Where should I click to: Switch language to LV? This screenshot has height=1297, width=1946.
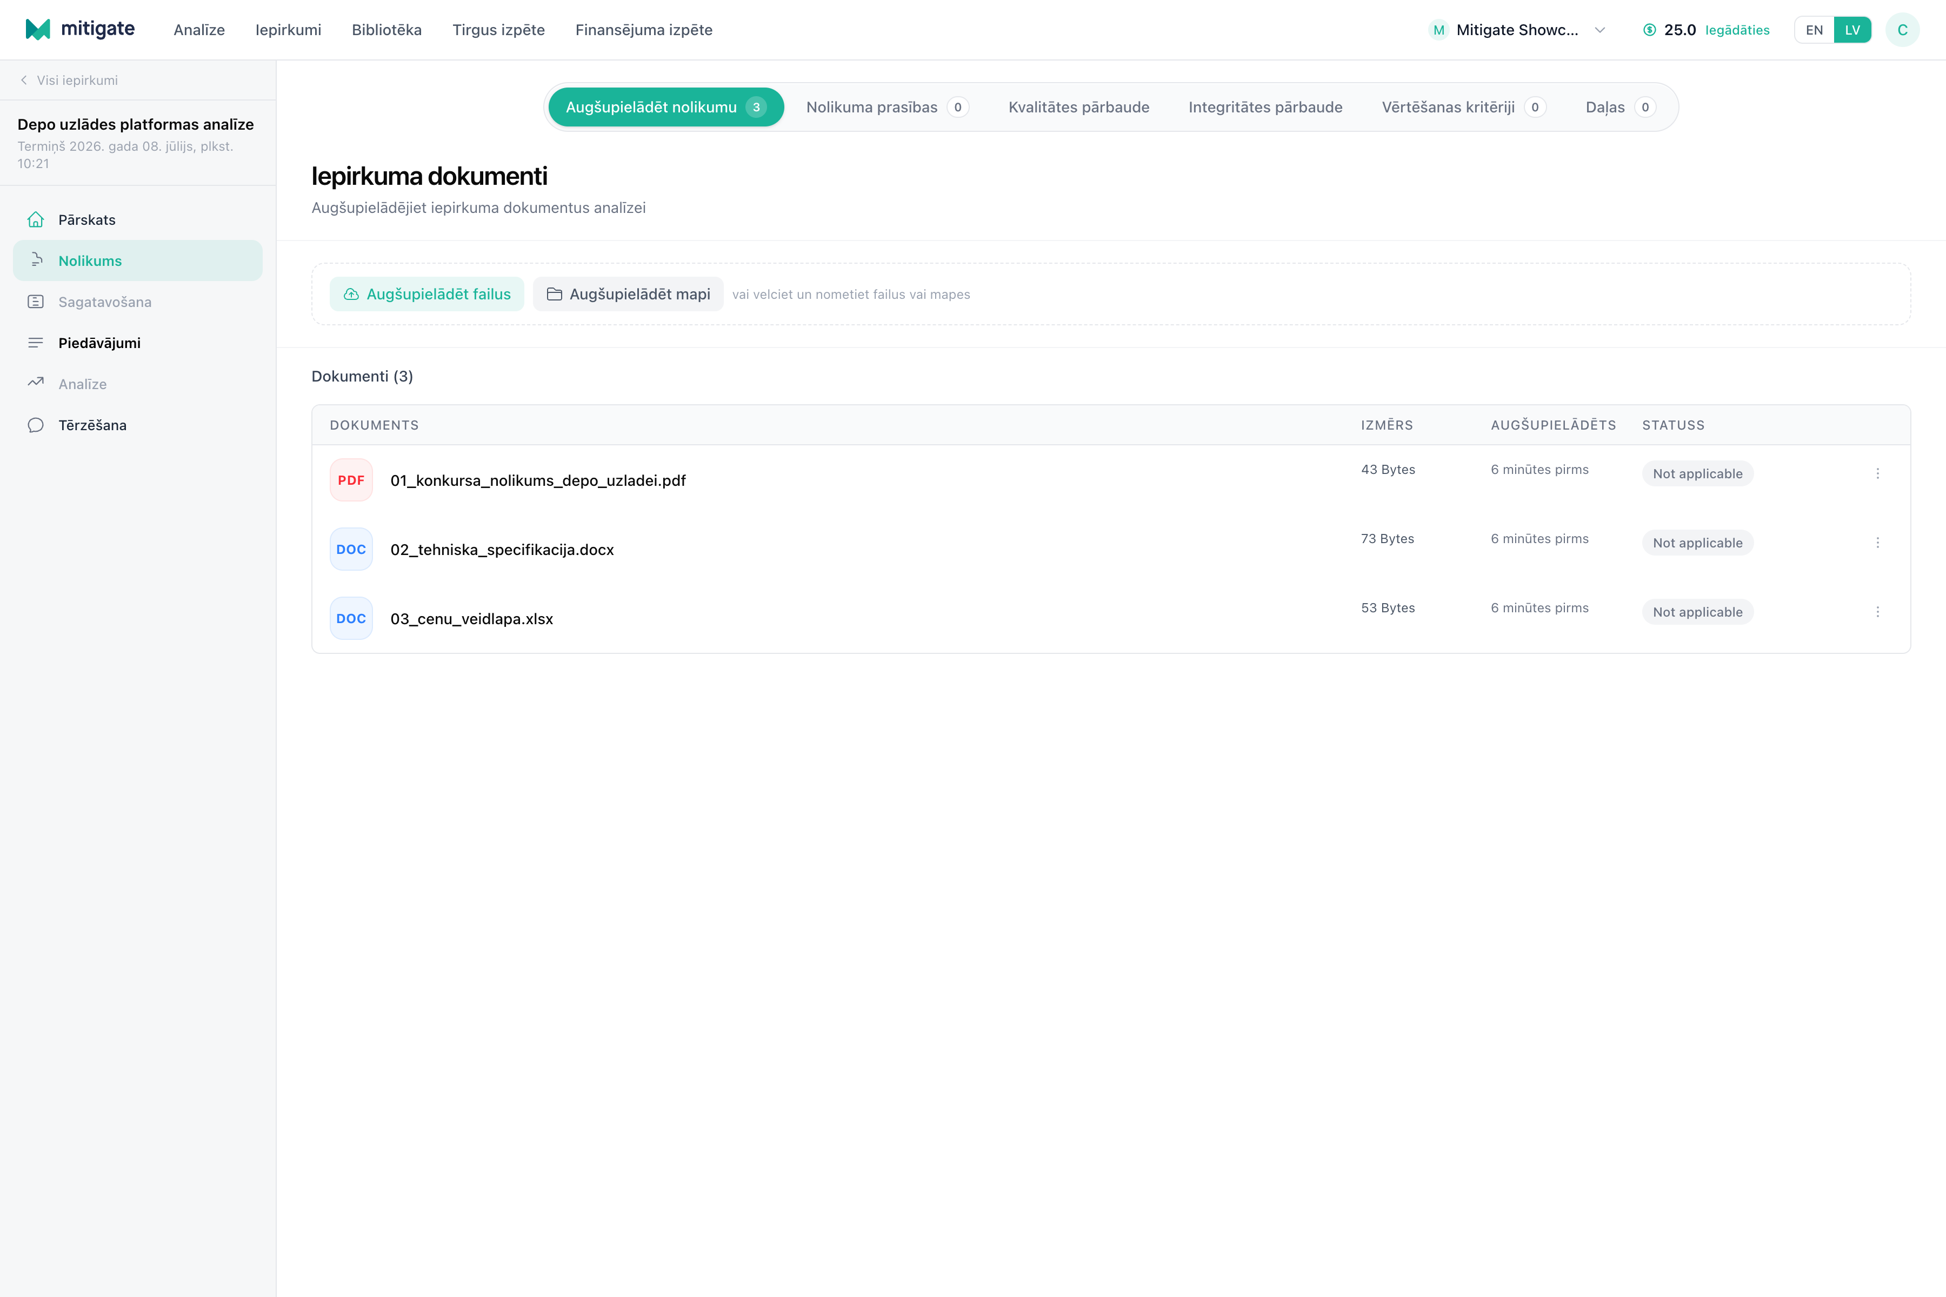pos(1852,30)
